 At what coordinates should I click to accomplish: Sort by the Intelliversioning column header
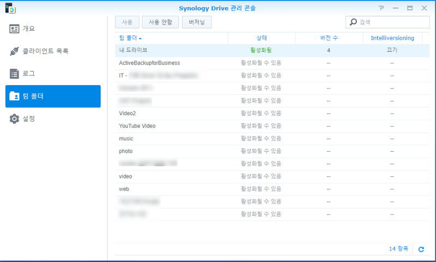coord(392,38)
